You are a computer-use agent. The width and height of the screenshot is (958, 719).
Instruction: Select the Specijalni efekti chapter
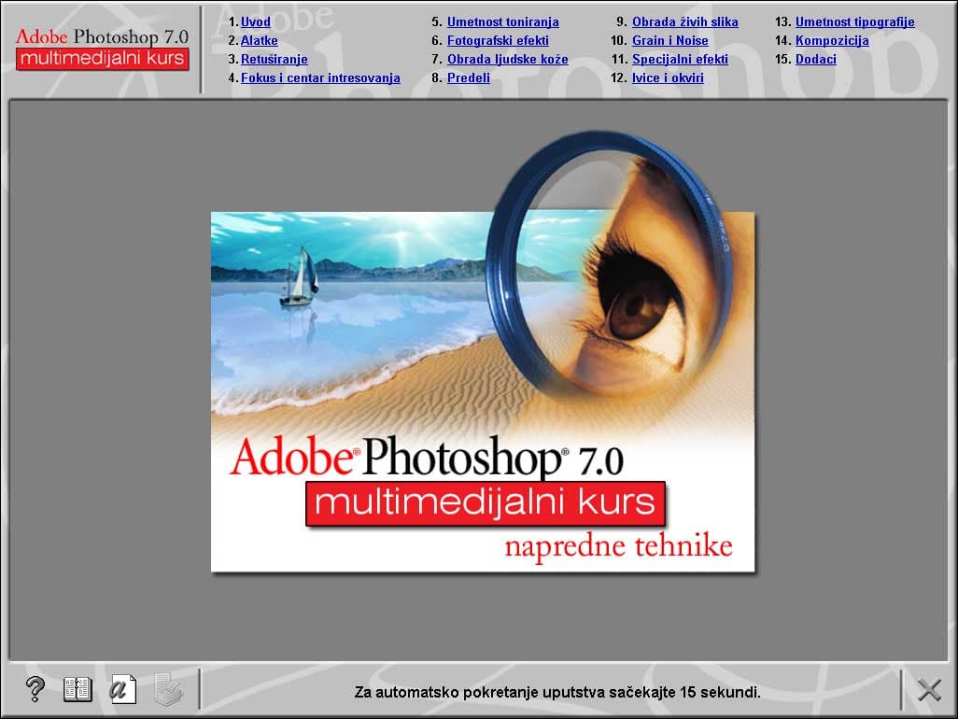coord(680,59)
